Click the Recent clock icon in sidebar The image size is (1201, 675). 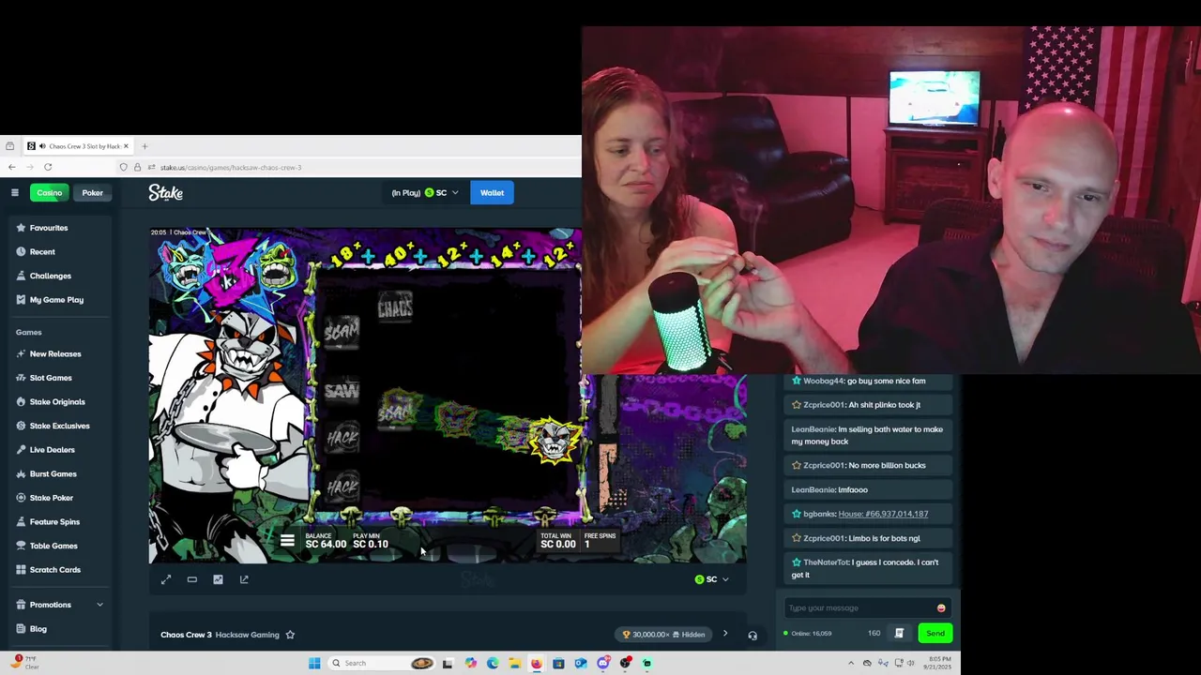[x=21, y=251]
